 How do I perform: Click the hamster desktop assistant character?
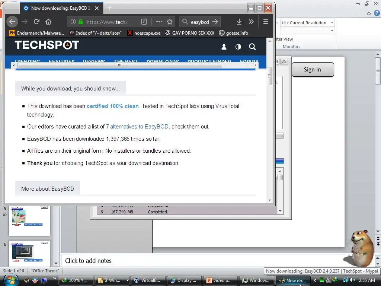[x=361, y=248]
